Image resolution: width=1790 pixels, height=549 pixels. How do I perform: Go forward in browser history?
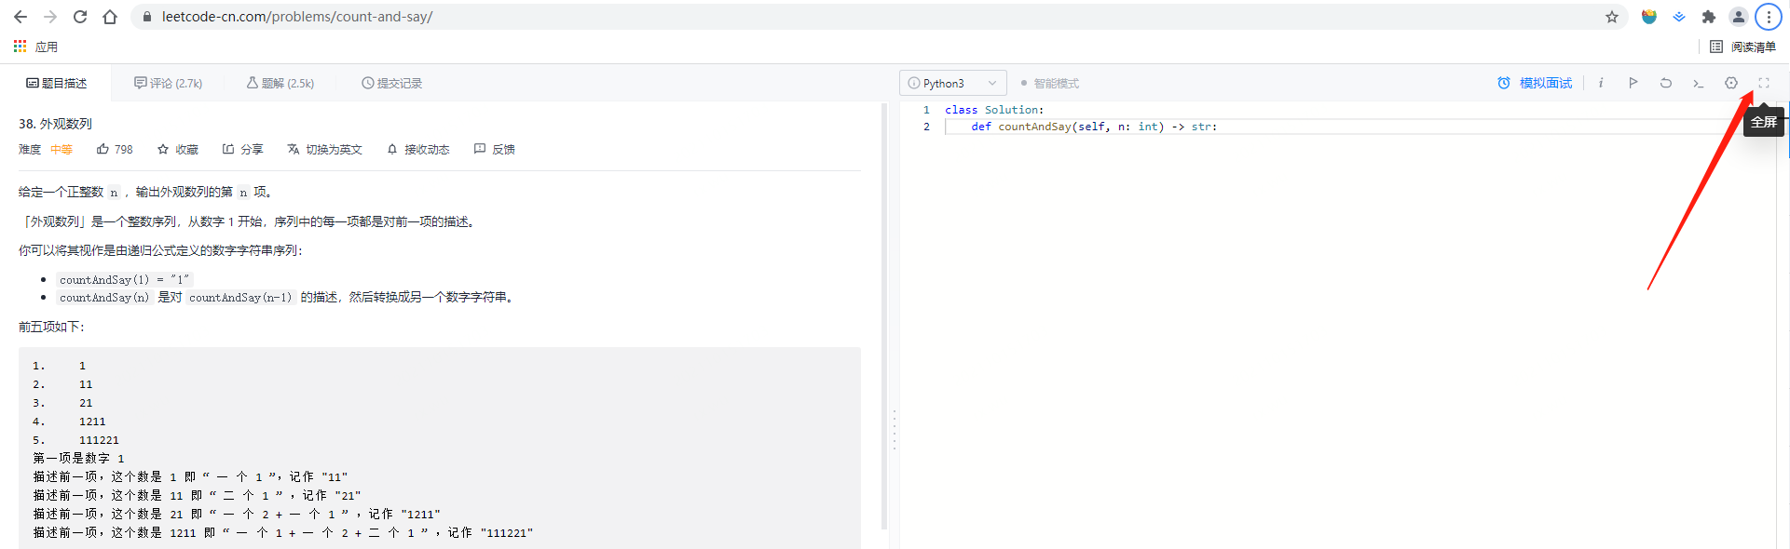[50, 17]
